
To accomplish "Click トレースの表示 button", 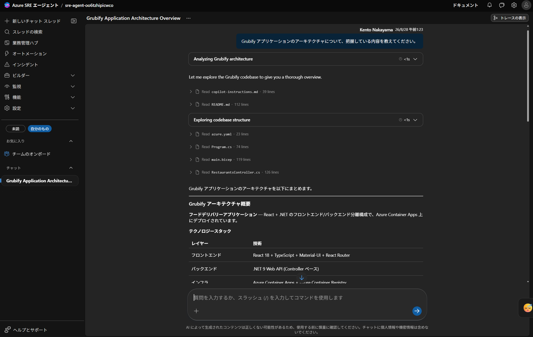I will 510,18.
